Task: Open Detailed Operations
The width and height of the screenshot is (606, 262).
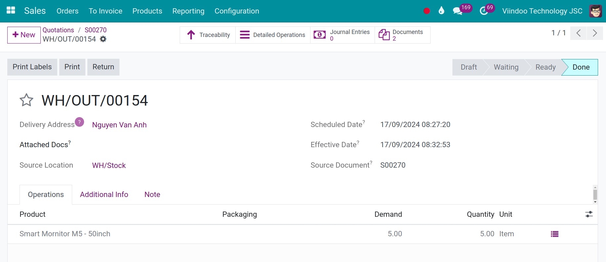Action: tap(273, 35)
